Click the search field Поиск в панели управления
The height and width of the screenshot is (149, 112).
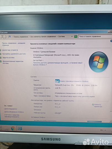click(95, 36)
